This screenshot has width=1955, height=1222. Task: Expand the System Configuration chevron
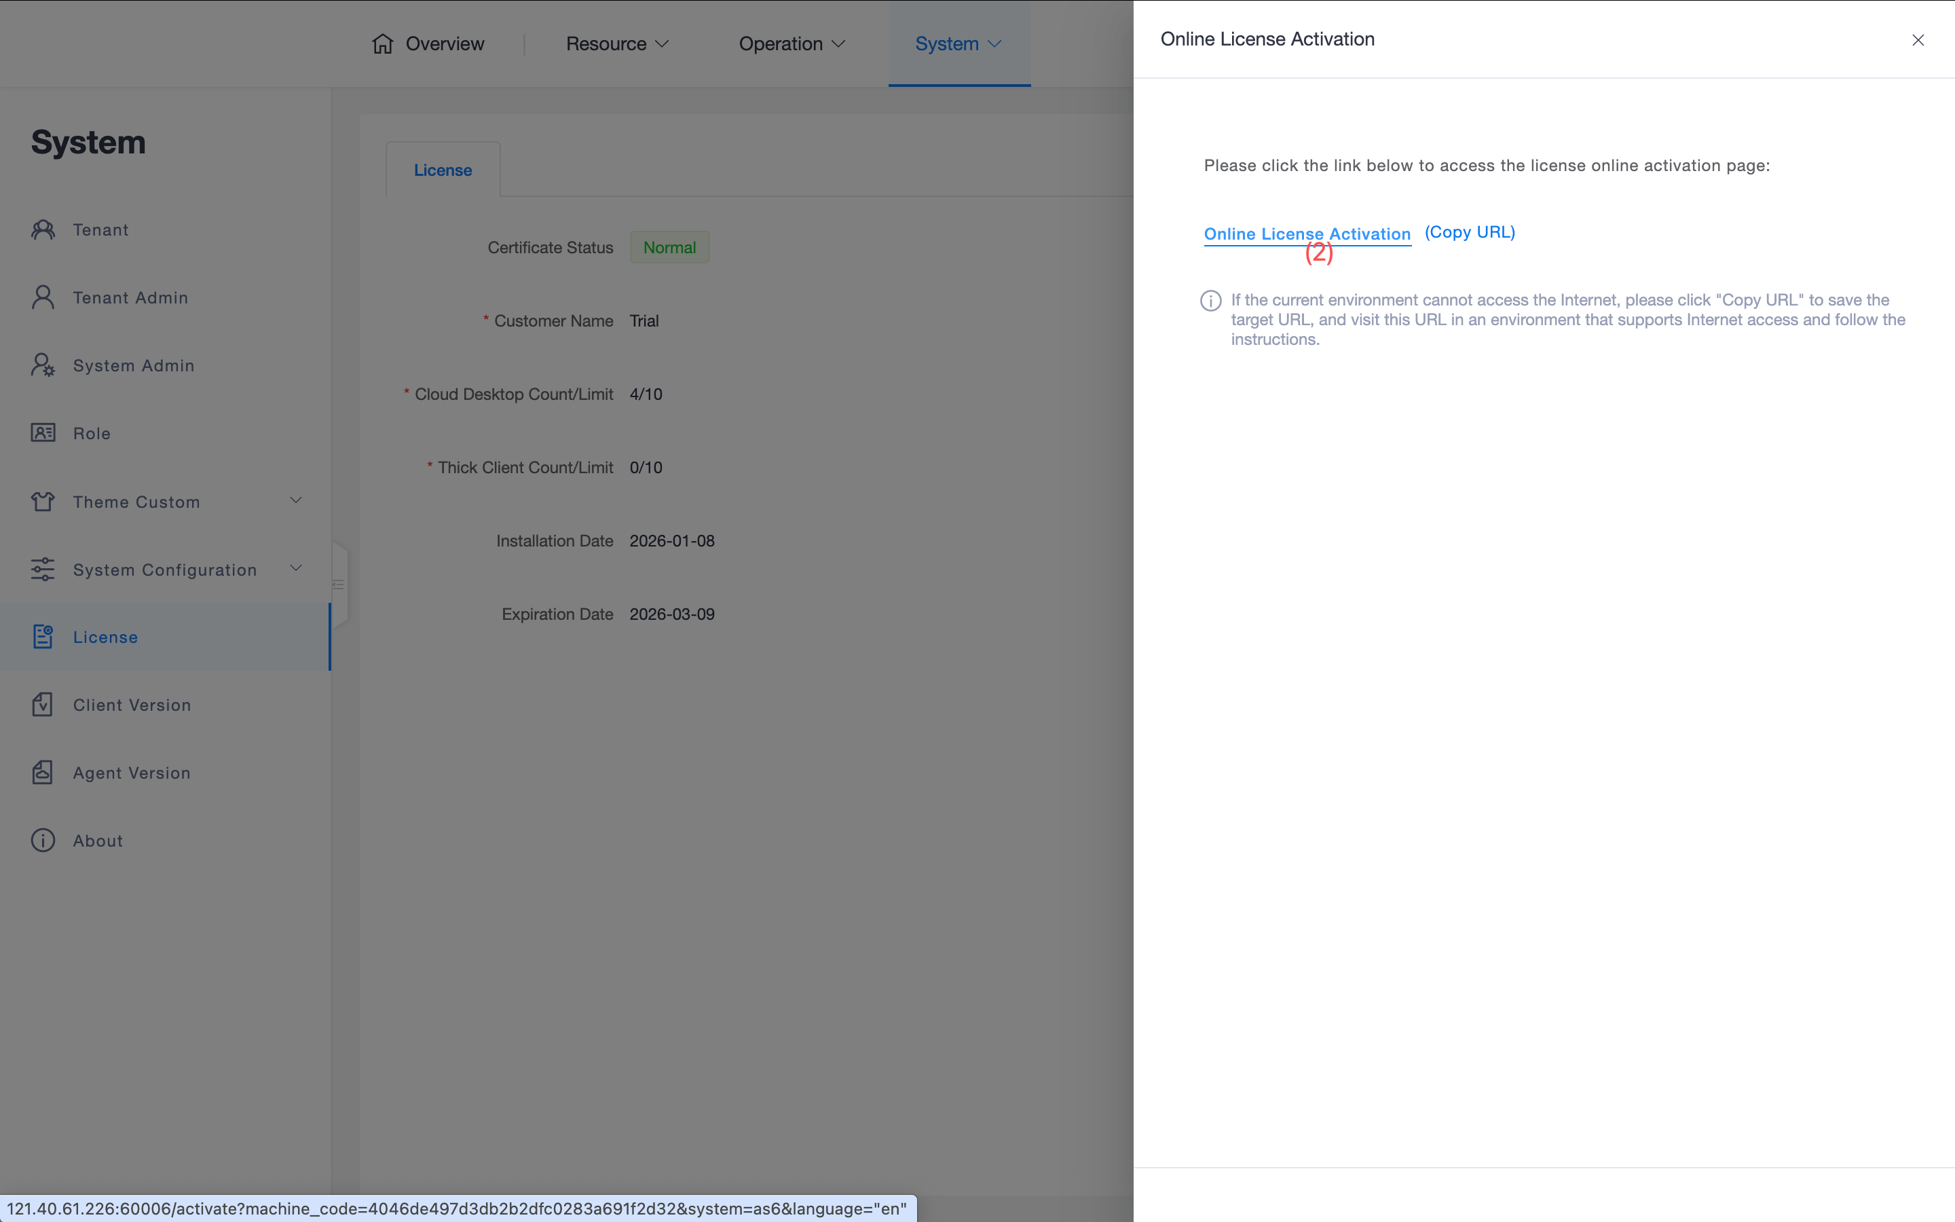coord(296,568)
